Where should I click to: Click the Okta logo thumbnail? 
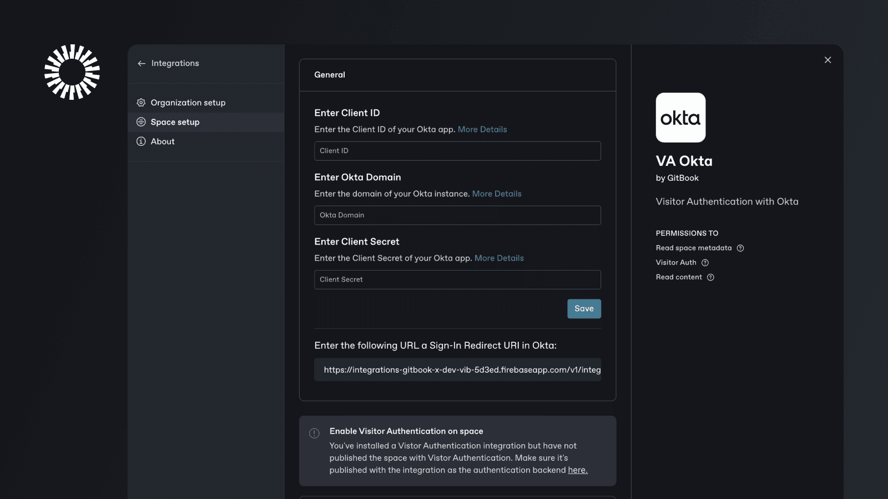[x=680, y=118]
